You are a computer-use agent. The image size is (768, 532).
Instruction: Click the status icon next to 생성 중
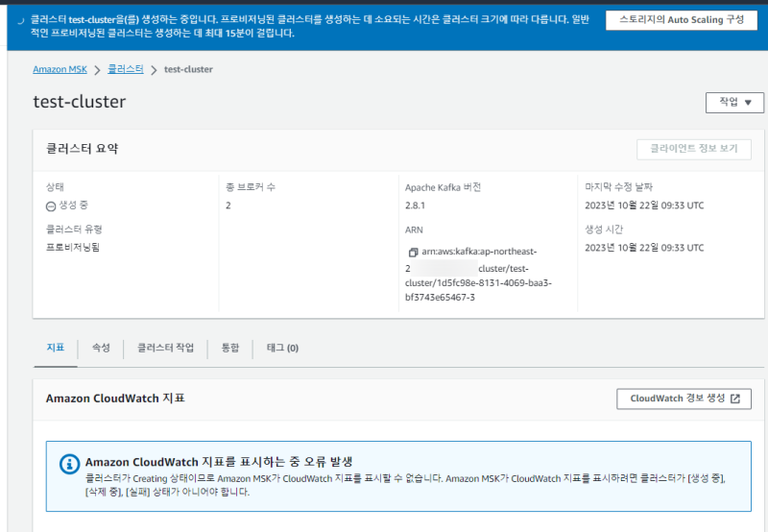(51, 206)
